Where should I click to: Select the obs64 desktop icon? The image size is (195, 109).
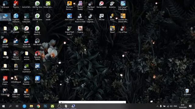coord(48,17)
